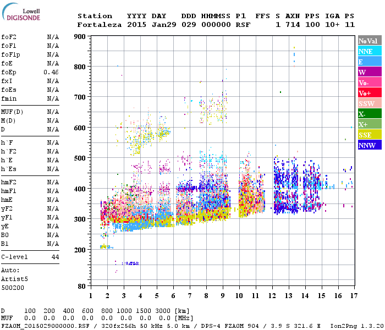
Task: Click the 3000 km distance value
Action: tap(163, 311)
